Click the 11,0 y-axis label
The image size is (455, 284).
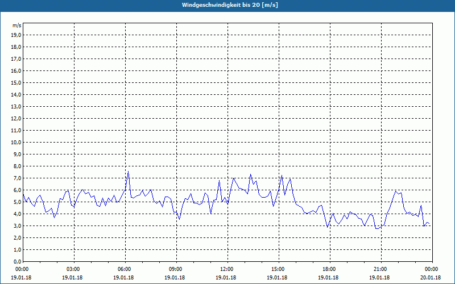[16, 131]
